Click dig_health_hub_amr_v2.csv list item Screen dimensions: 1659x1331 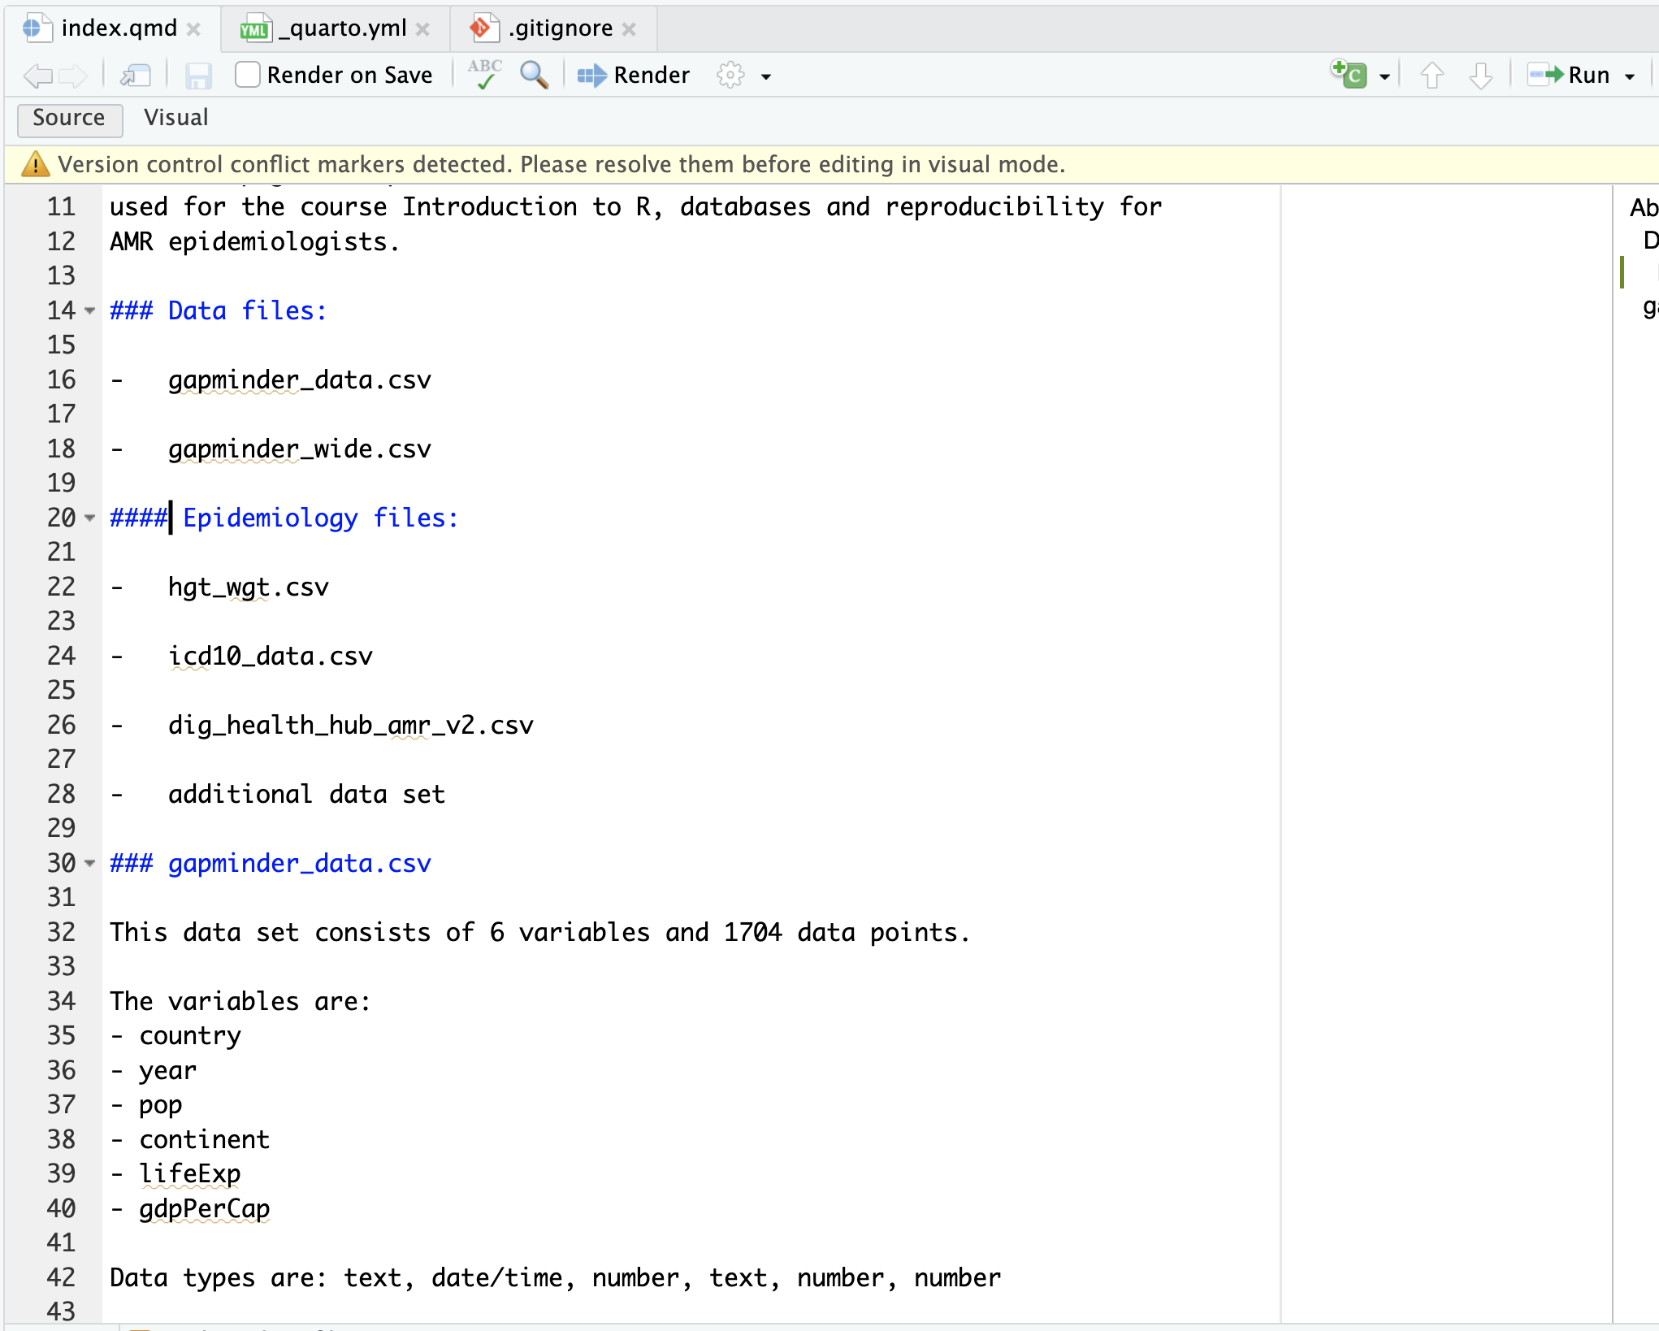[350, 726]
